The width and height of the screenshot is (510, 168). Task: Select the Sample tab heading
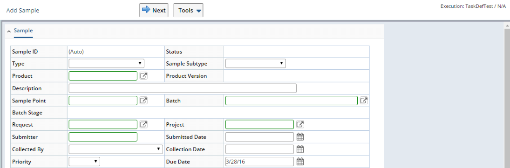tap(23, 31)
